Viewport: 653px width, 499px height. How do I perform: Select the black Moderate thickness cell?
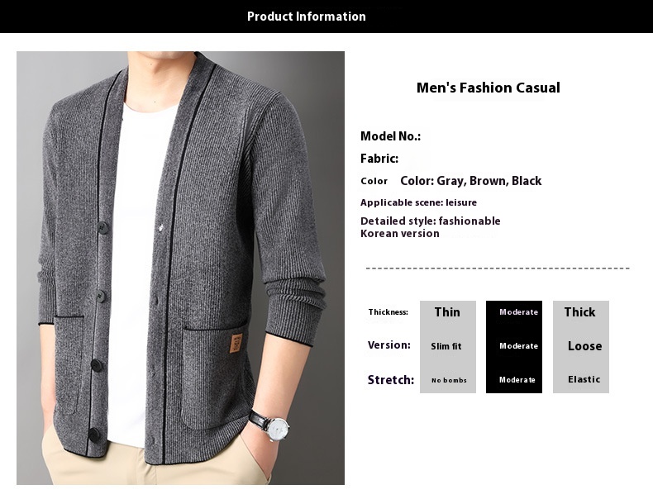[x=518, y=312]
